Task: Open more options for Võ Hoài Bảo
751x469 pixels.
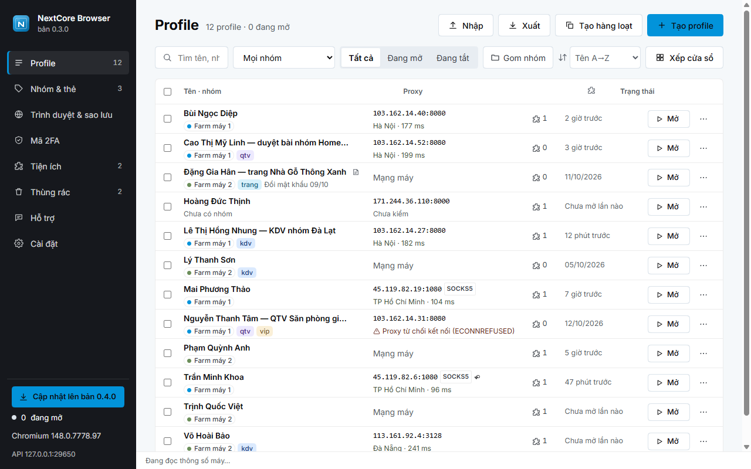Action: [x=703, y=441]
